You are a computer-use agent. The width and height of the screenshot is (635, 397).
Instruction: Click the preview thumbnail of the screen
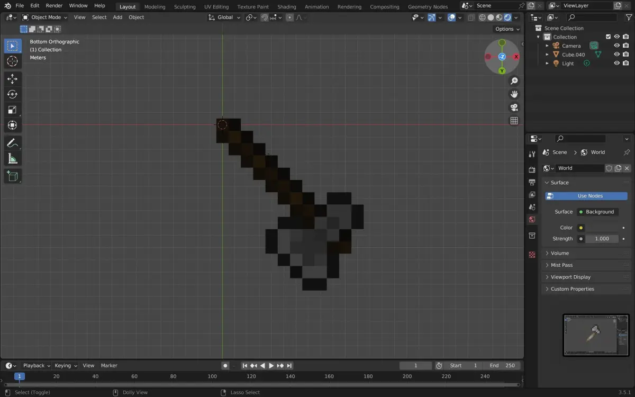596,335
